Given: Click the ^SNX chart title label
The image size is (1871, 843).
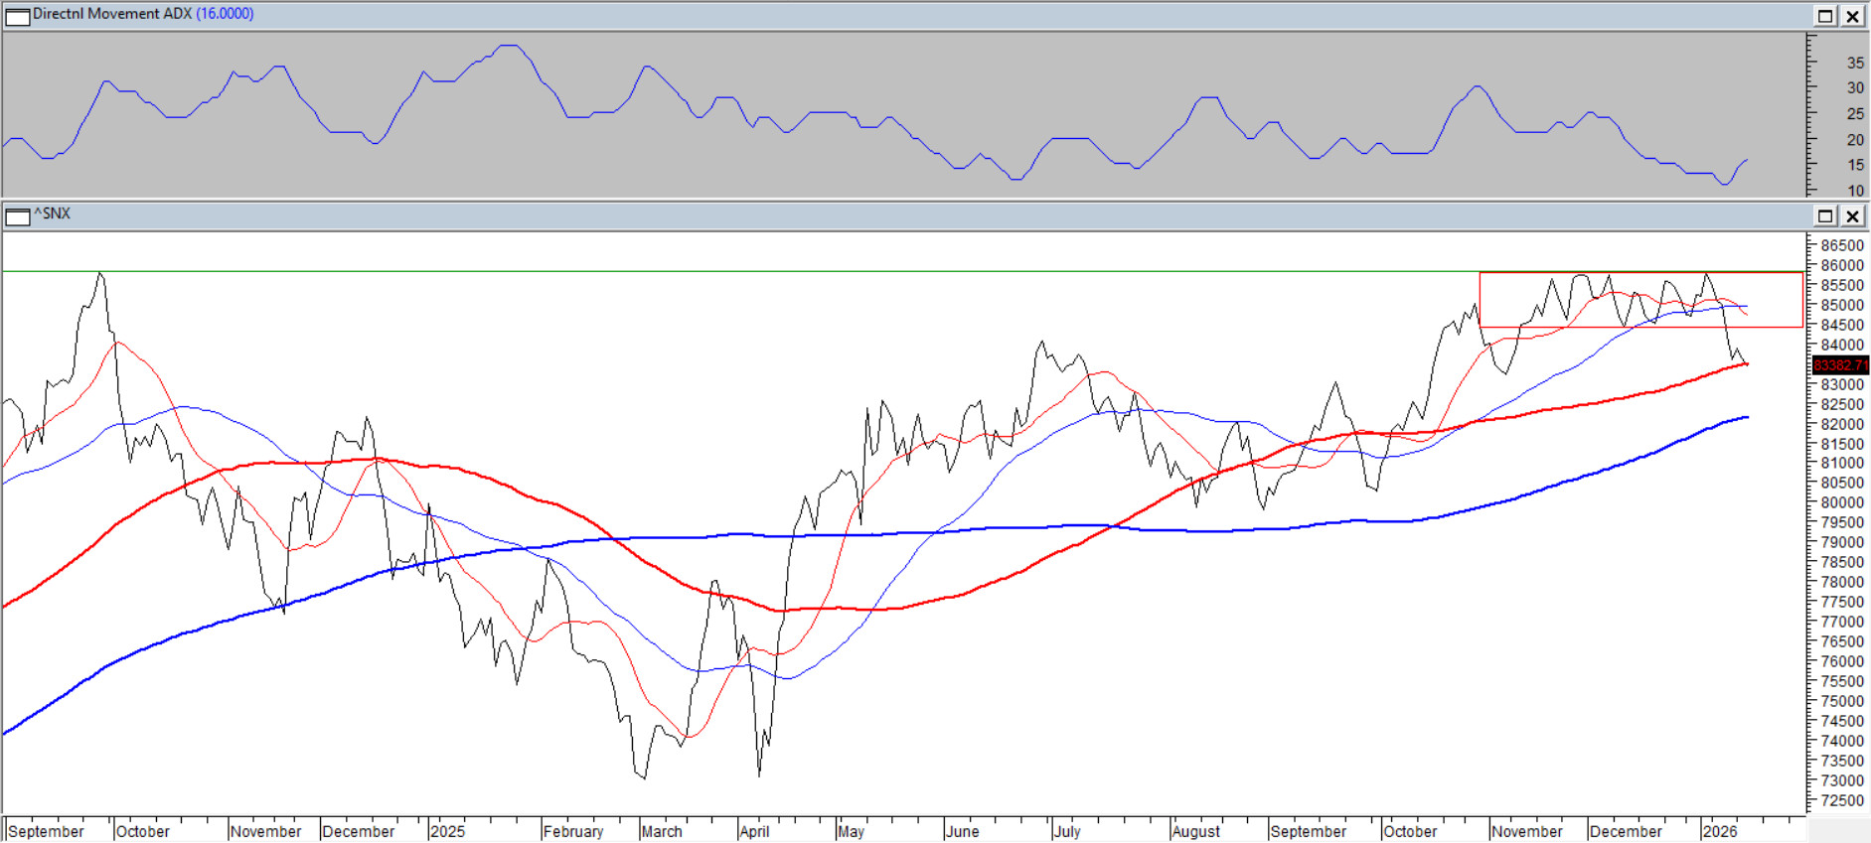Looking at the screenshot, I should click(53, 213).
